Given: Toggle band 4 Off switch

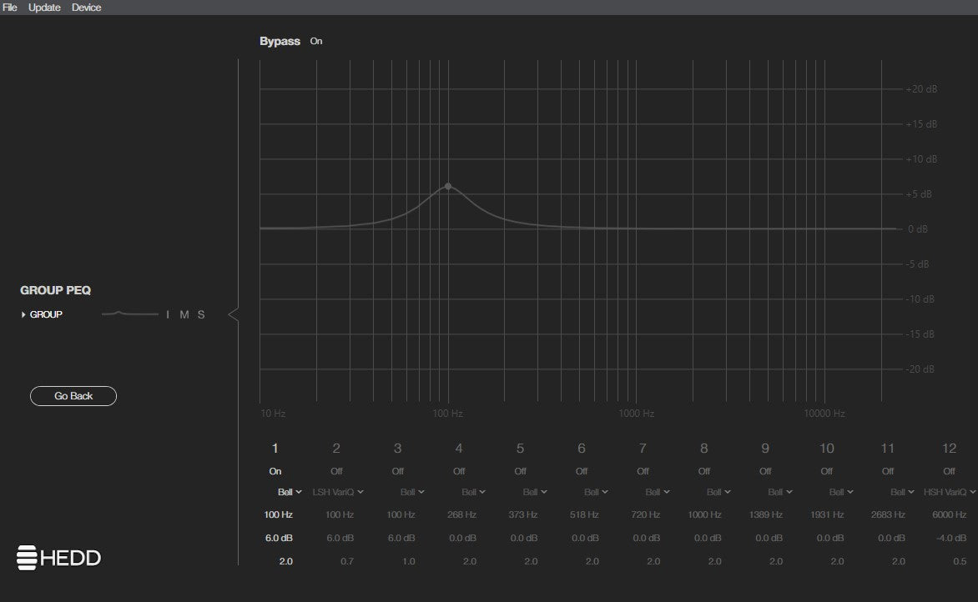Looking at the screenshot, I should click(458, 471).
